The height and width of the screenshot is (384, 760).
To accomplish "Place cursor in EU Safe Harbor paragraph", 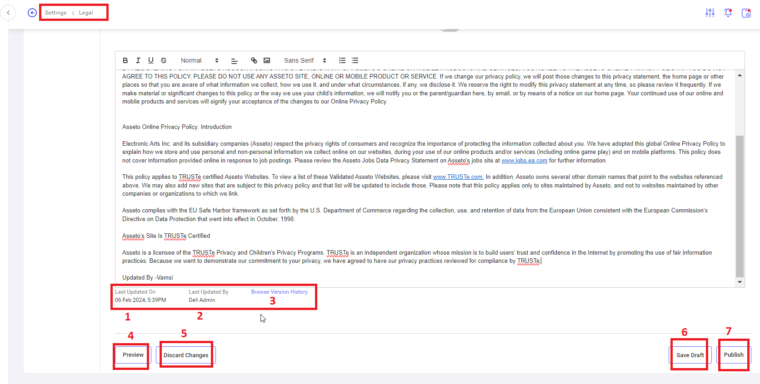I will [415, 215].
